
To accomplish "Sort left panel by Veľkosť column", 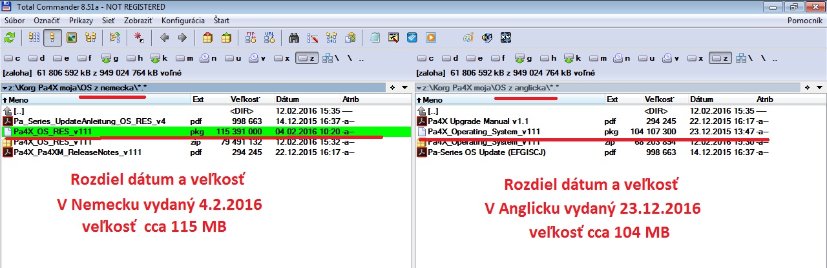I will tap(251, 100).
